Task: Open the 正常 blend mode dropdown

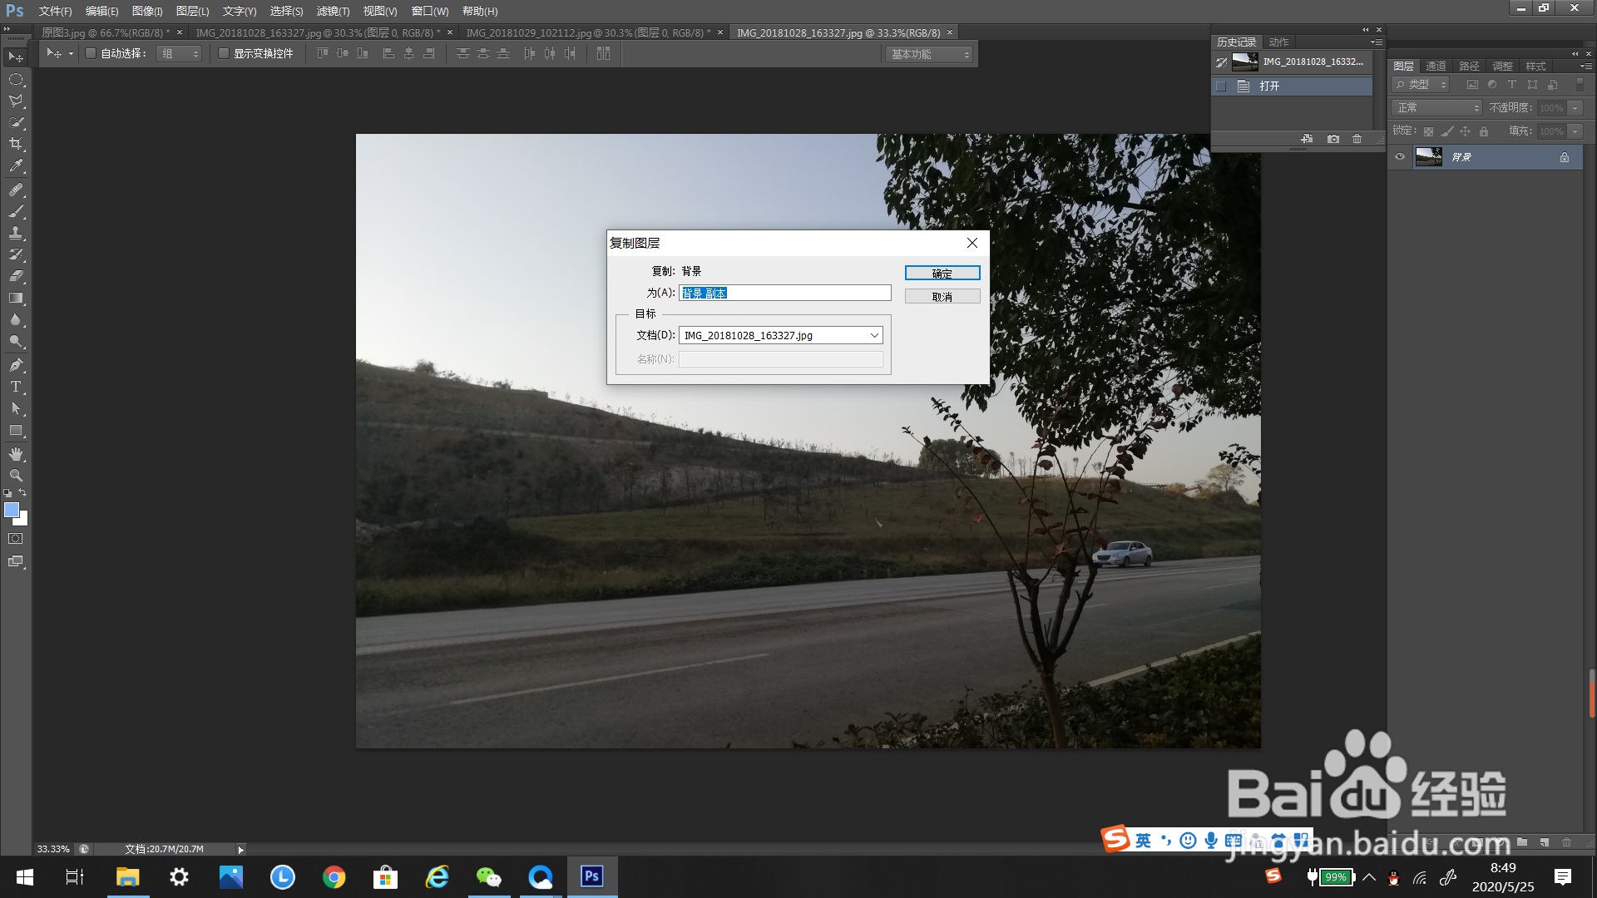Action: coord(1438,108)
